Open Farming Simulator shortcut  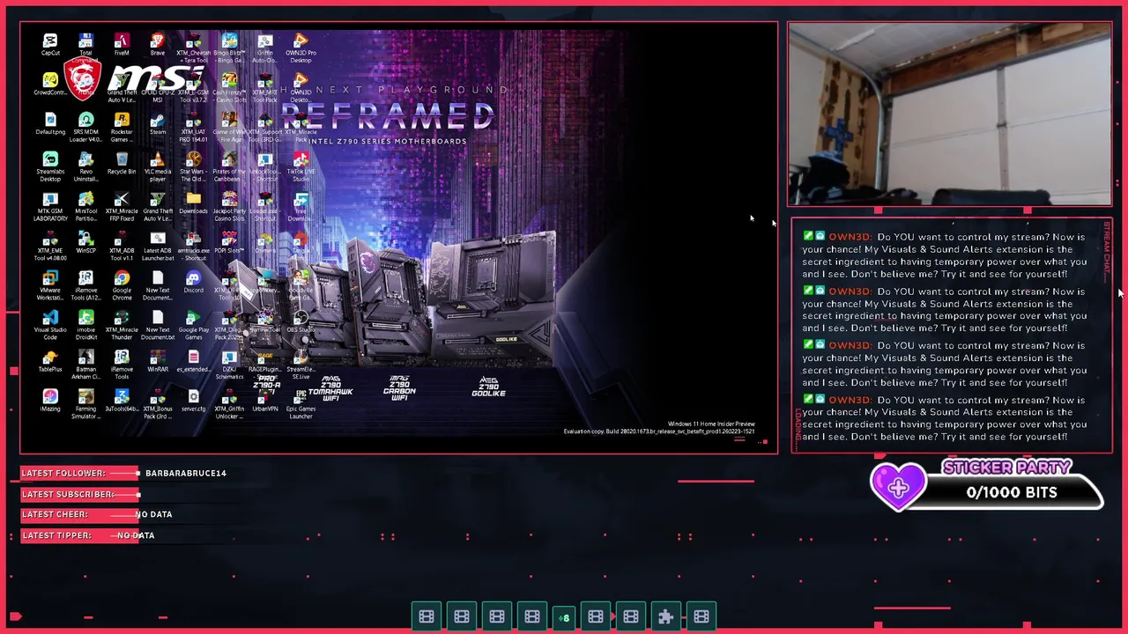(85, 405)
